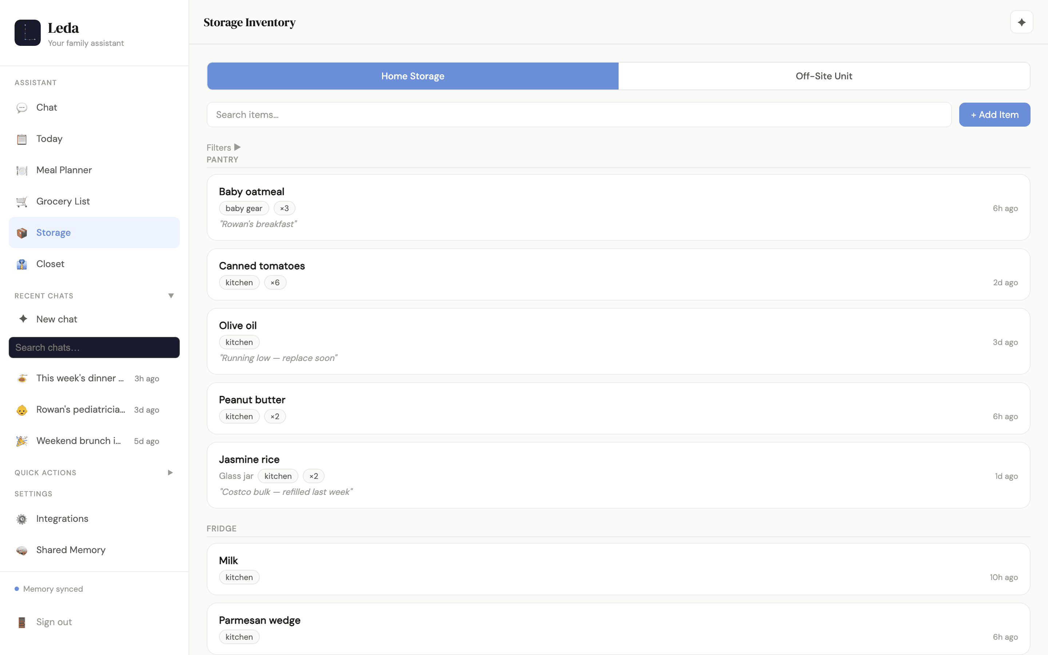This screenshot has width=1048, height=655.
Task: Click Sign out
Action: [x=54, y=622]
